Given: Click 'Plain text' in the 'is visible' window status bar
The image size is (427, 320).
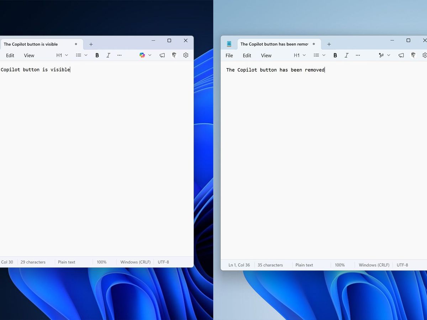Looking at the screenshot, I should [x=67, y=262].
